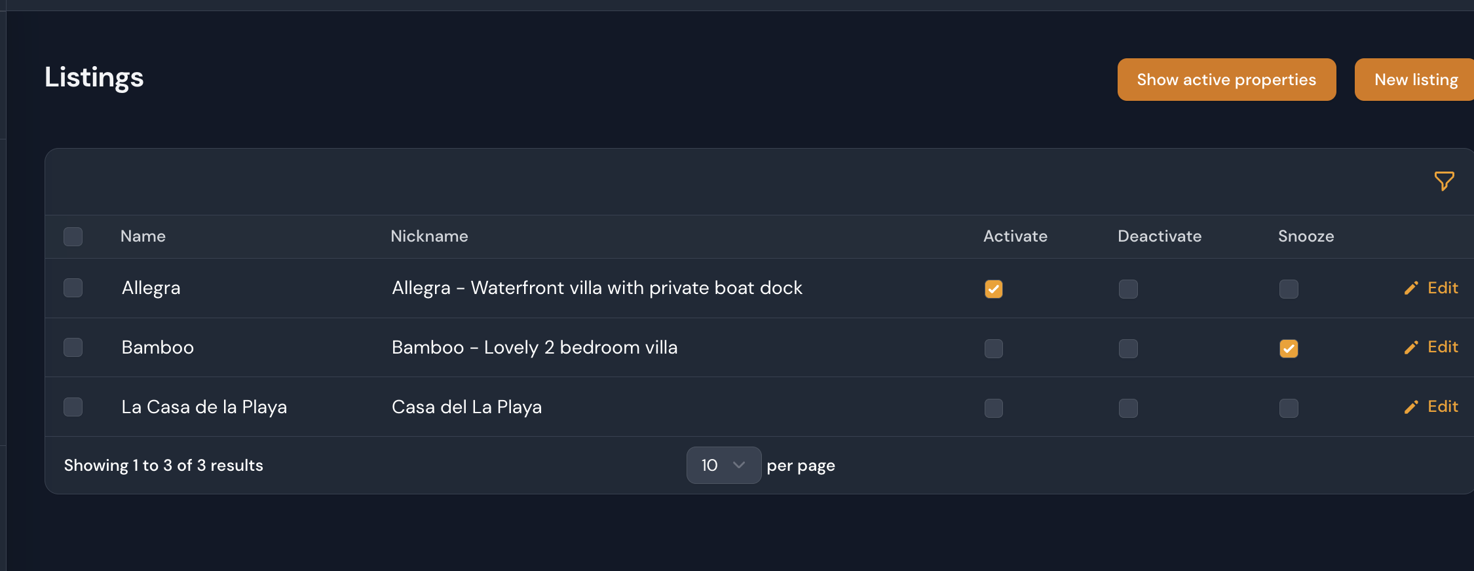The width and height of the screenshot is (1474, 571).
Task: Uncheck the Snooze checkbox for Bamboo
Action: coord(1288,348)
